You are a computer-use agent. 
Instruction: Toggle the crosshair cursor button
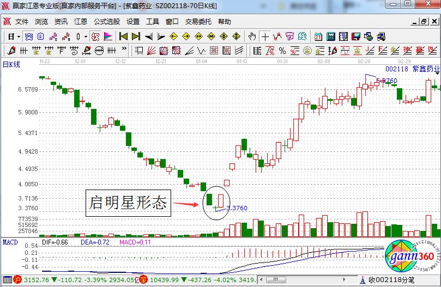(x=265, y=36)
